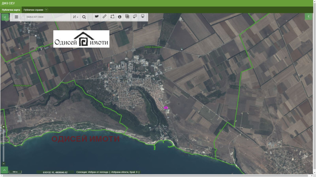Expand the bottom panel with up arrow
Image resolution: width=316 pixels, height=177 pixels.
4,170
